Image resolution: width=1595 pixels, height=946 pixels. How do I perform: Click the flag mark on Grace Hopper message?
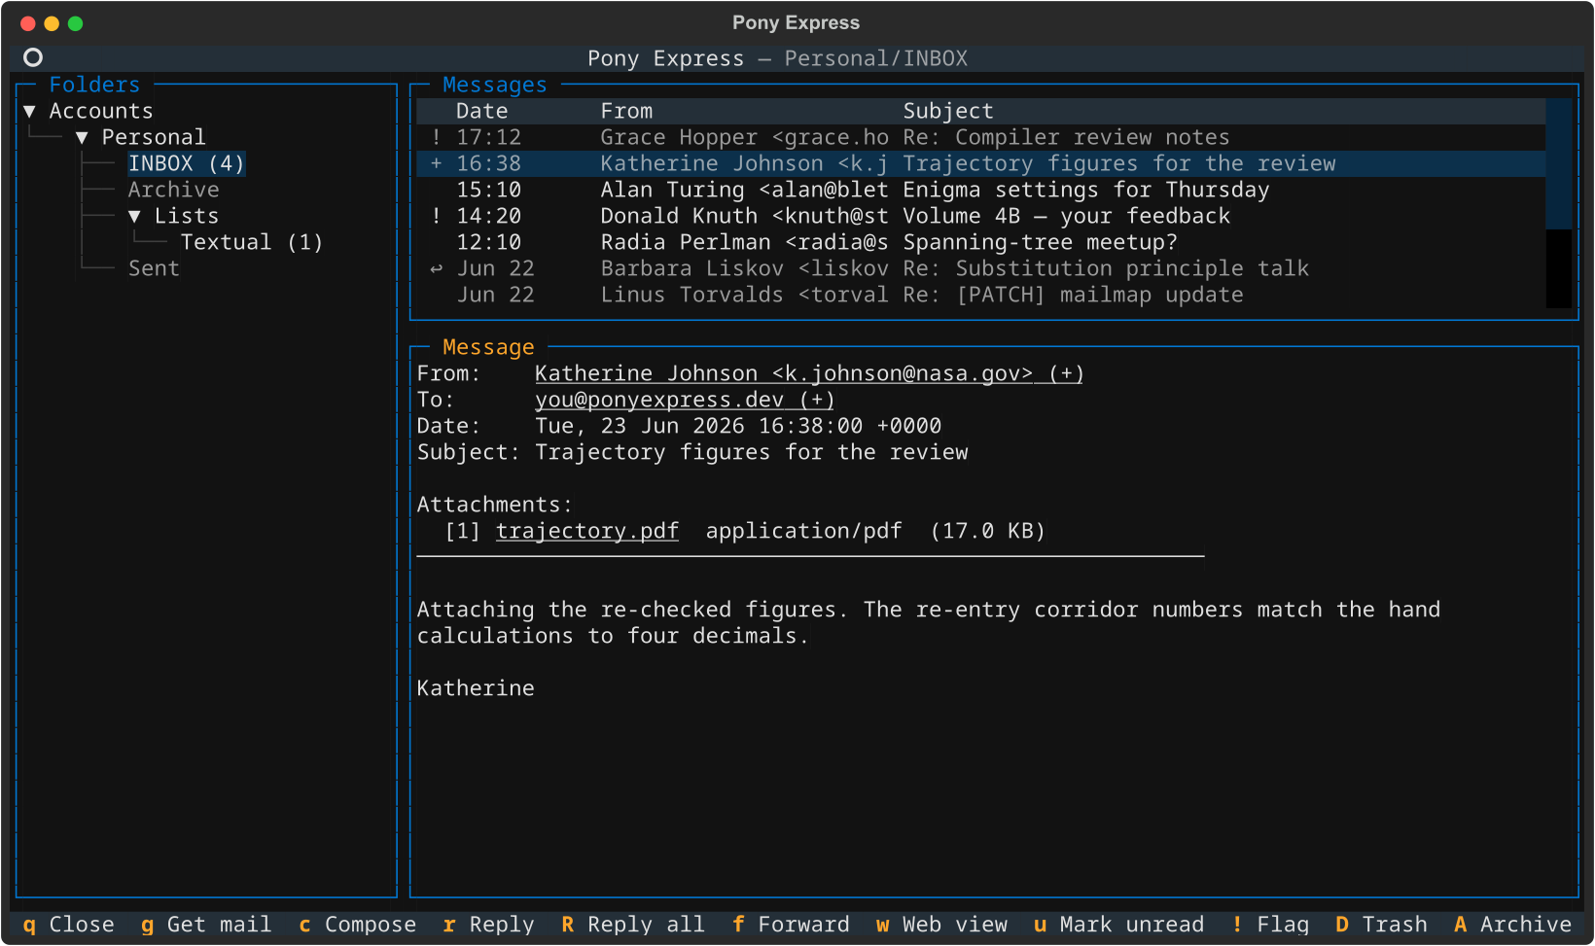pos(437,138)
